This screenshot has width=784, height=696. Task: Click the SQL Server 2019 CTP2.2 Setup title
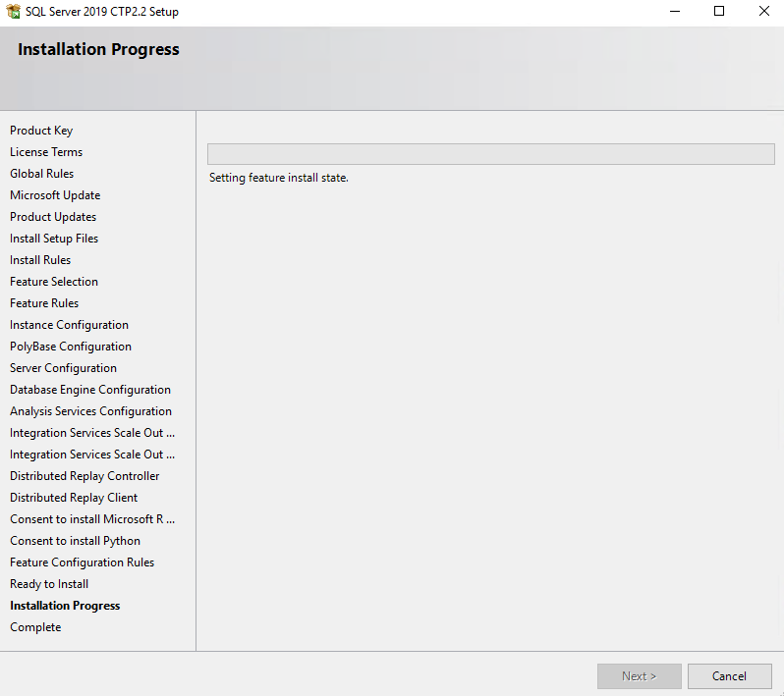point(102,12)
